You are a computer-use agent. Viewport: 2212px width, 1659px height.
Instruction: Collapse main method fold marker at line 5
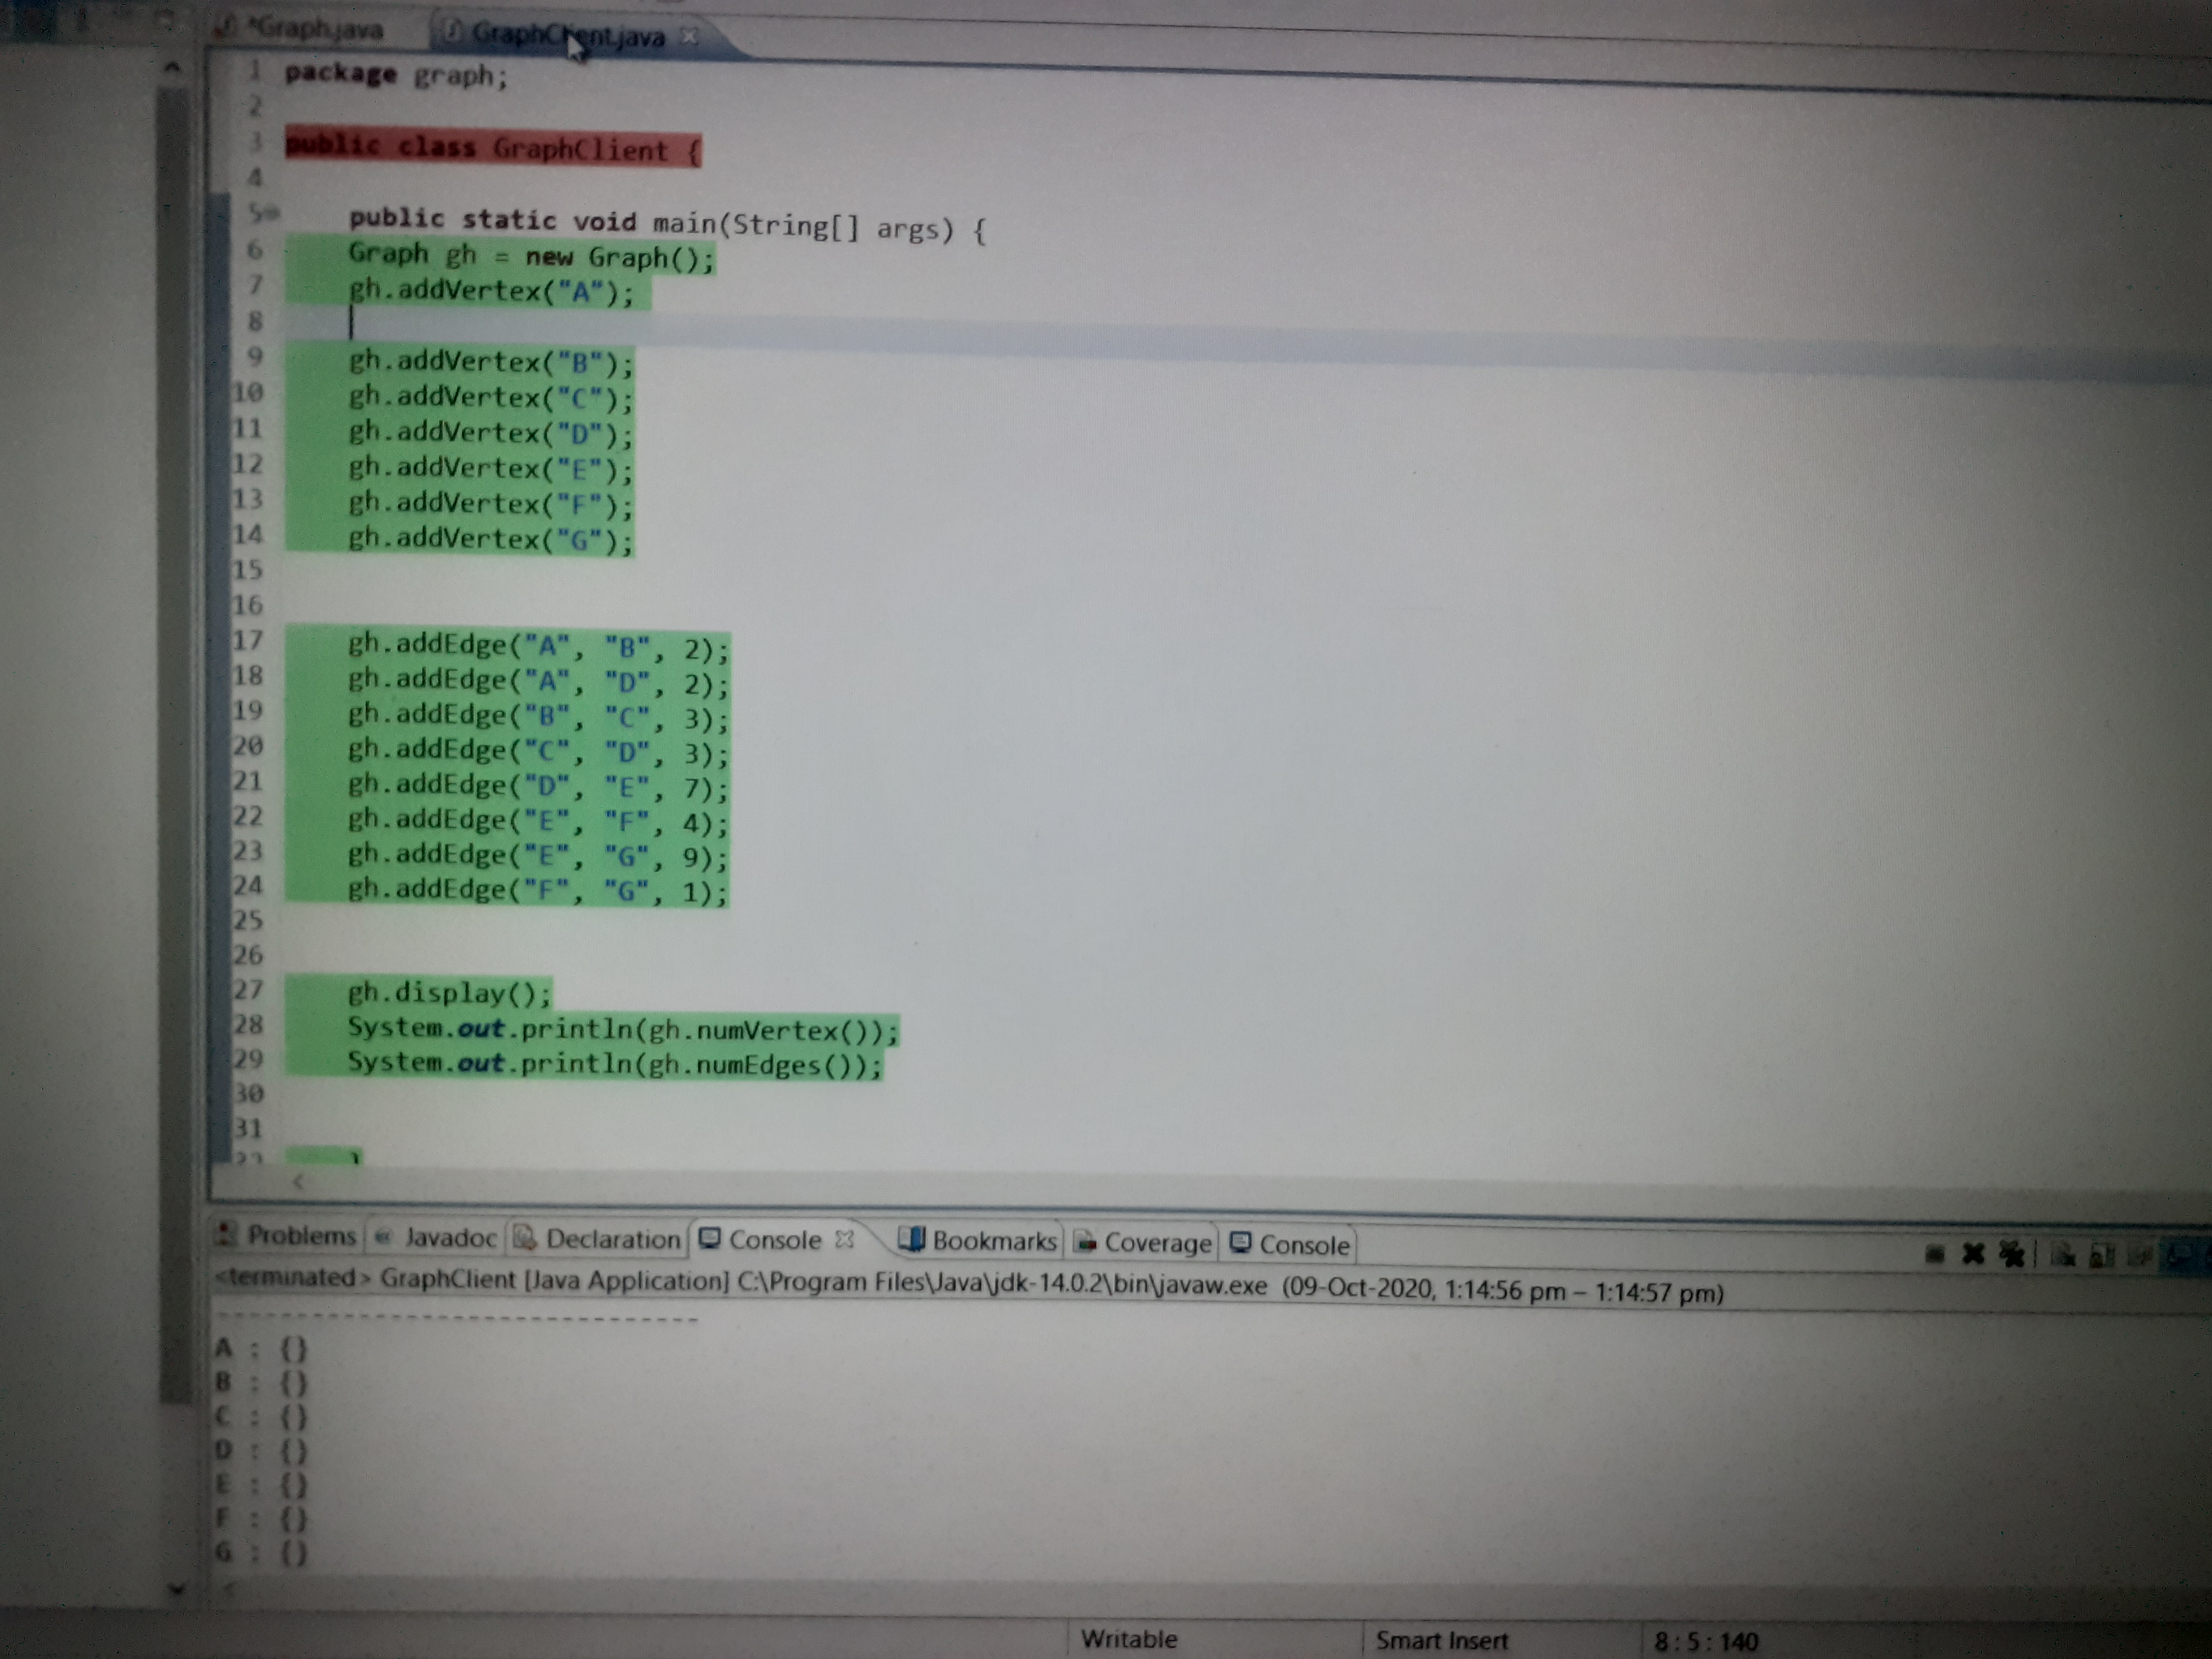tap(273, 213)
